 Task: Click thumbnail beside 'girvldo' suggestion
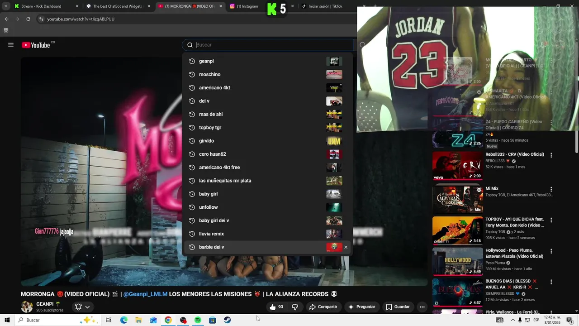tap(334, 141)
